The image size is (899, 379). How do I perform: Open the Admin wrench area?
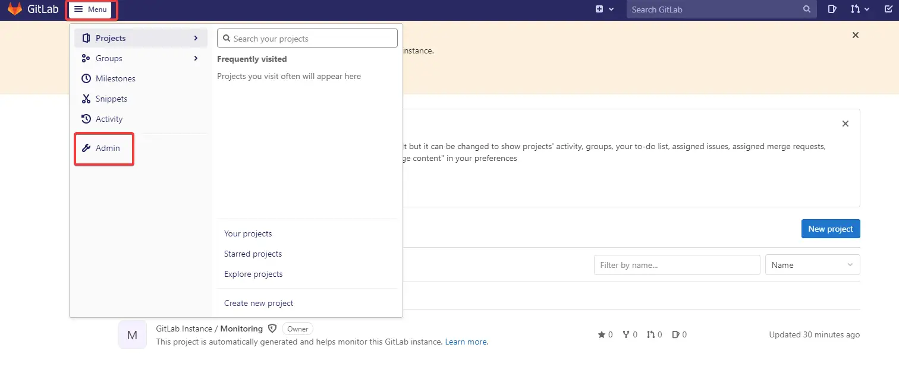click(104, 149)
